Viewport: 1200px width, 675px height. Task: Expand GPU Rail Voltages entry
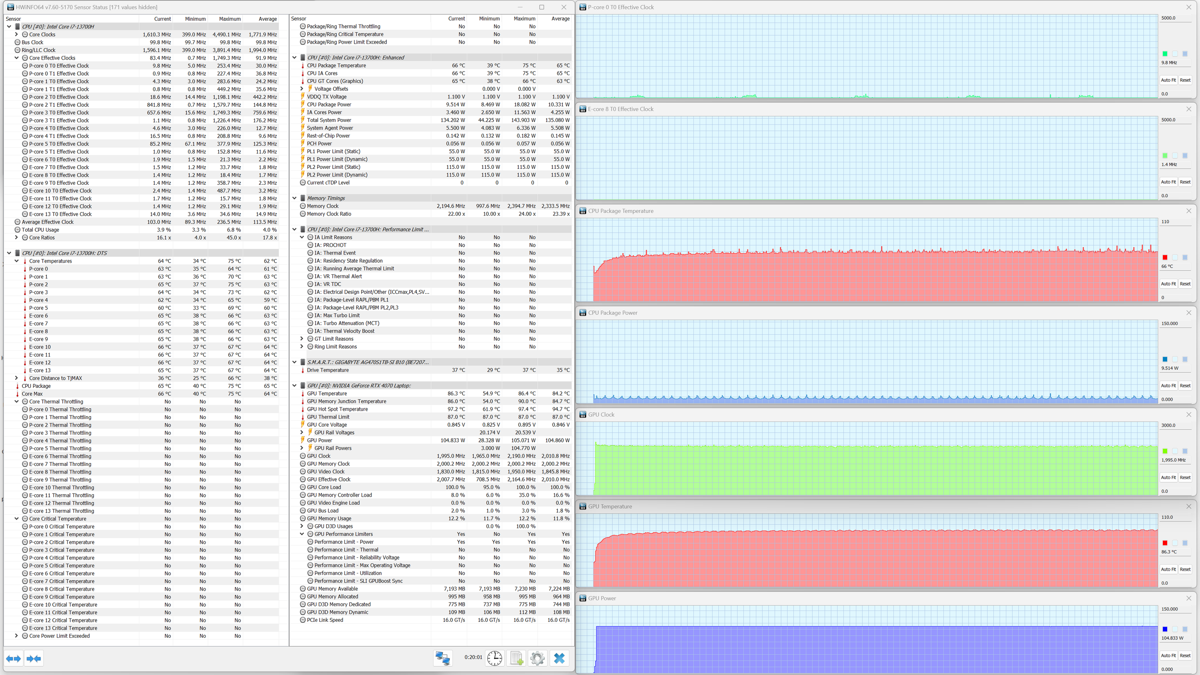click(x=302, y=432)
